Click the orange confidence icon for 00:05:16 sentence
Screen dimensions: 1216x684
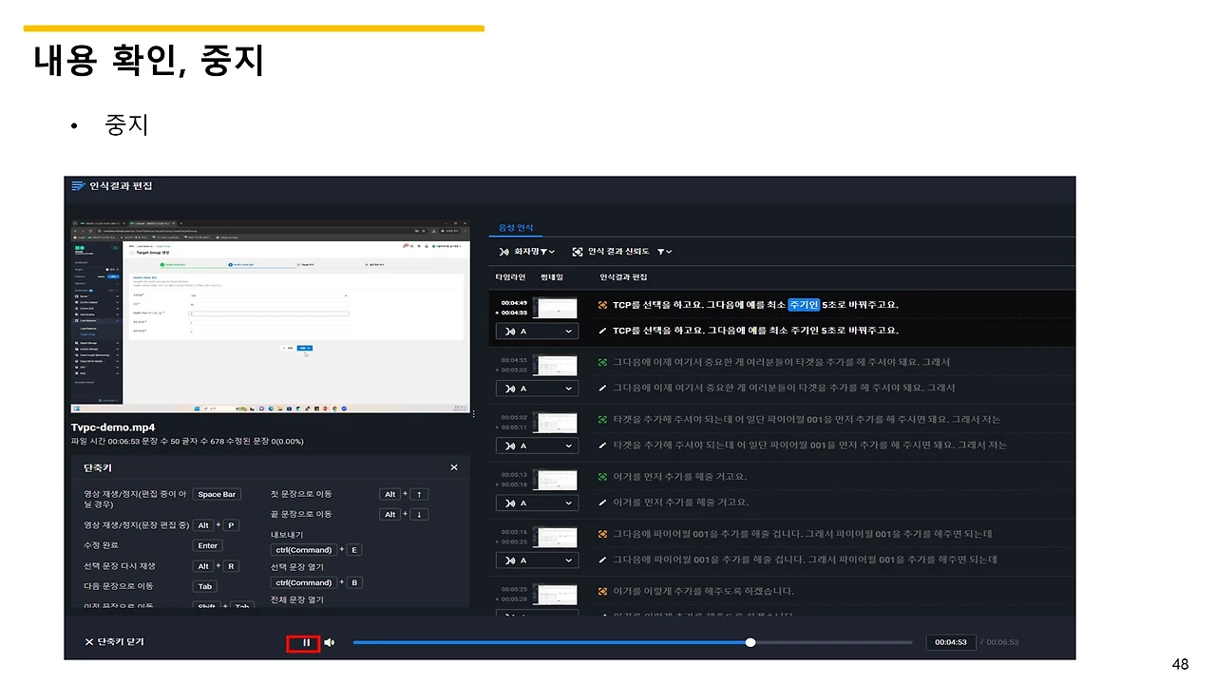pyautogui.click(x=602, y=534)
